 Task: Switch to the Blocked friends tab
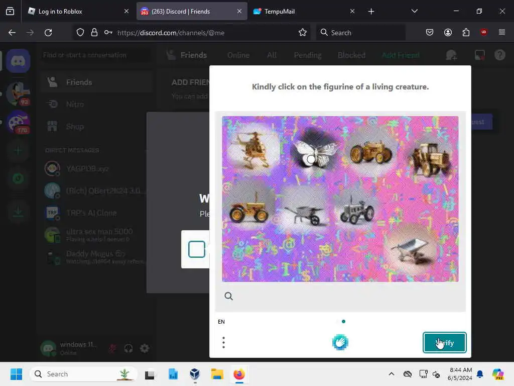click(x=351, y=55)
